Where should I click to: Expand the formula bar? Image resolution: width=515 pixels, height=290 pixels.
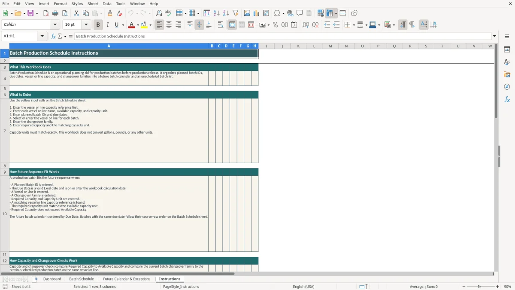coord(494,36)
